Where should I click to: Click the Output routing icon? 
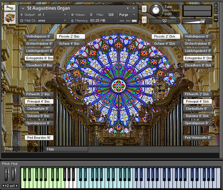click(21, 14)
